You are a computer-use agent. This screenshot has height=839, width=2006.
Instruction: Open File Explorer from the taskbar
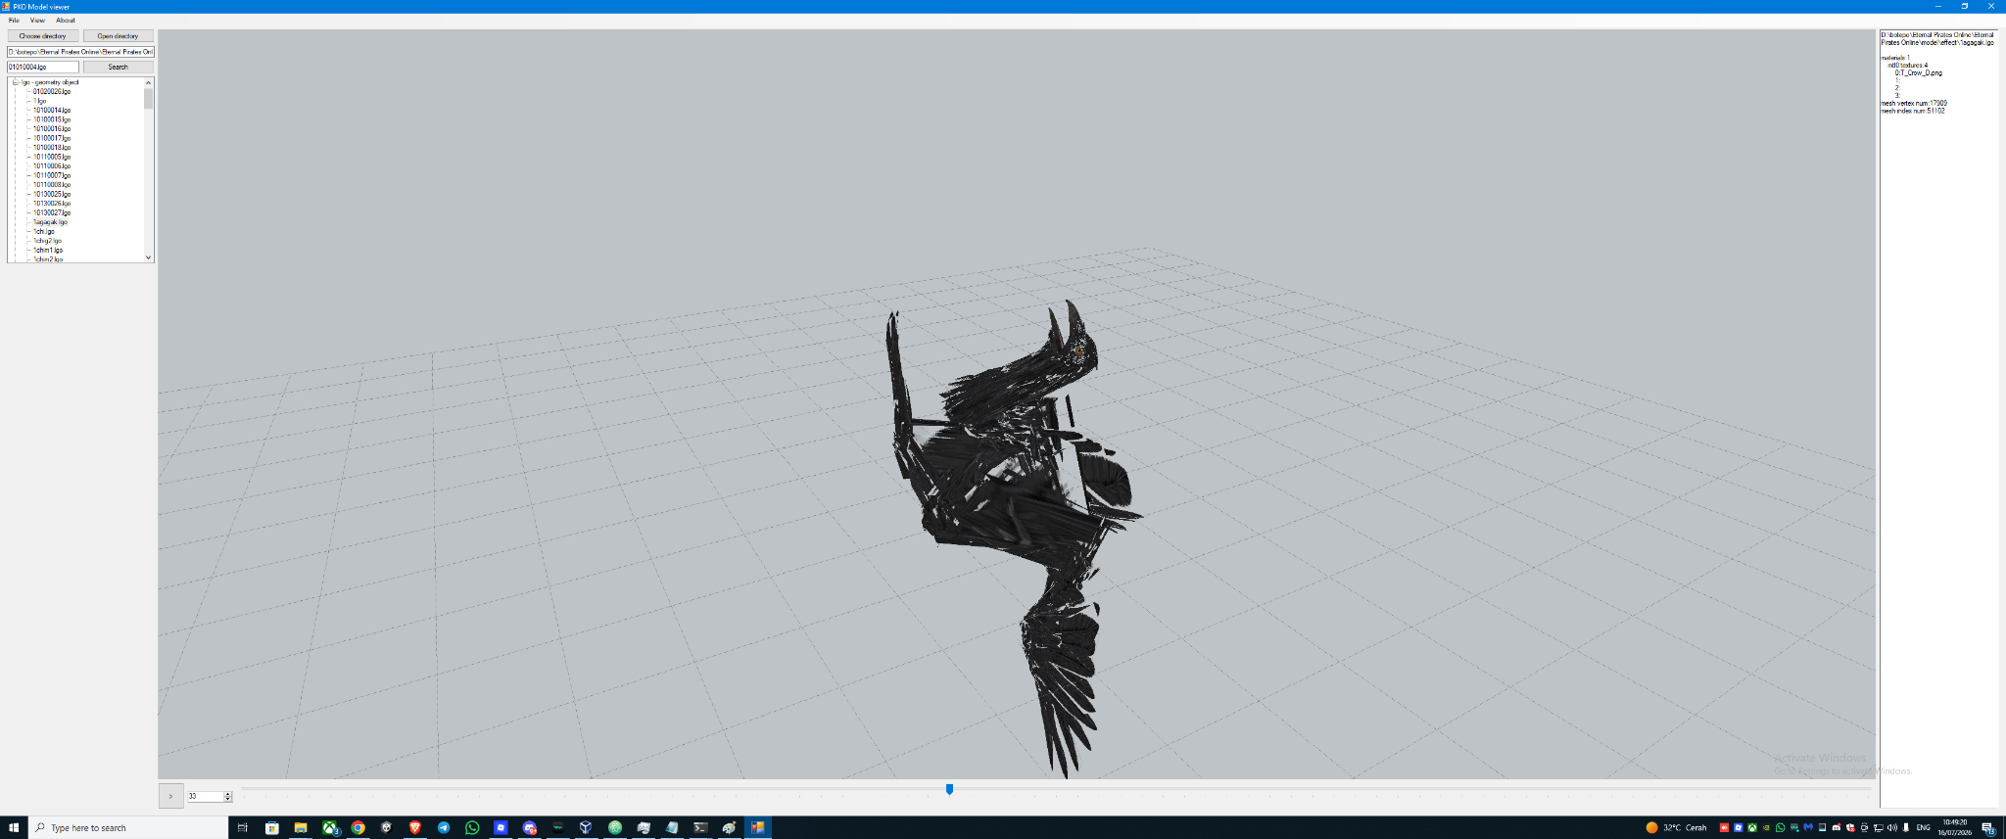[301, 827]
